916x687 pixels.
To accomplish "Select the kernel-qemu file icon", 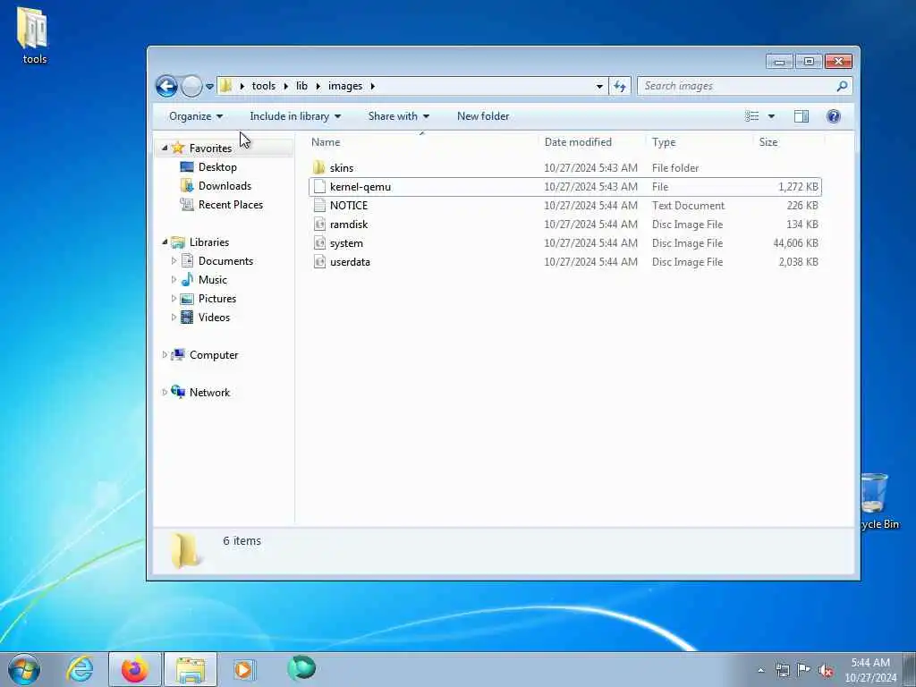I will tap(319, 186).
